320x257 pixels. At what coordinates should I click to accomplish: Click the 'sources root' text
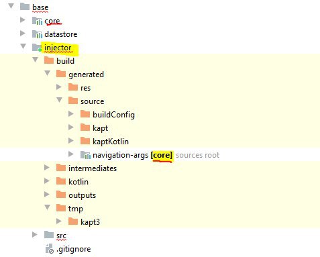[197, 155]
